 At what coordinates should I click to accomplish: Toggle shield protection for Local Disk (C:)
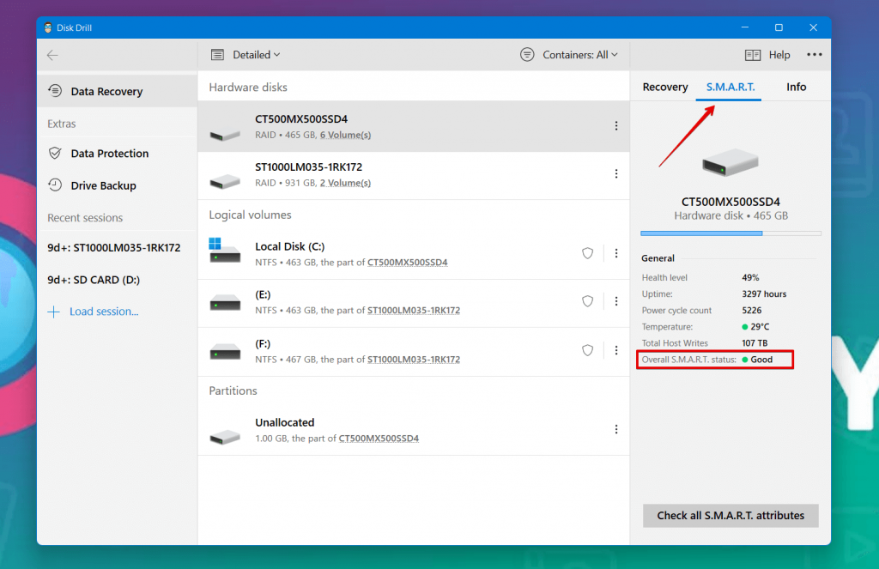[x=588, y=253]
